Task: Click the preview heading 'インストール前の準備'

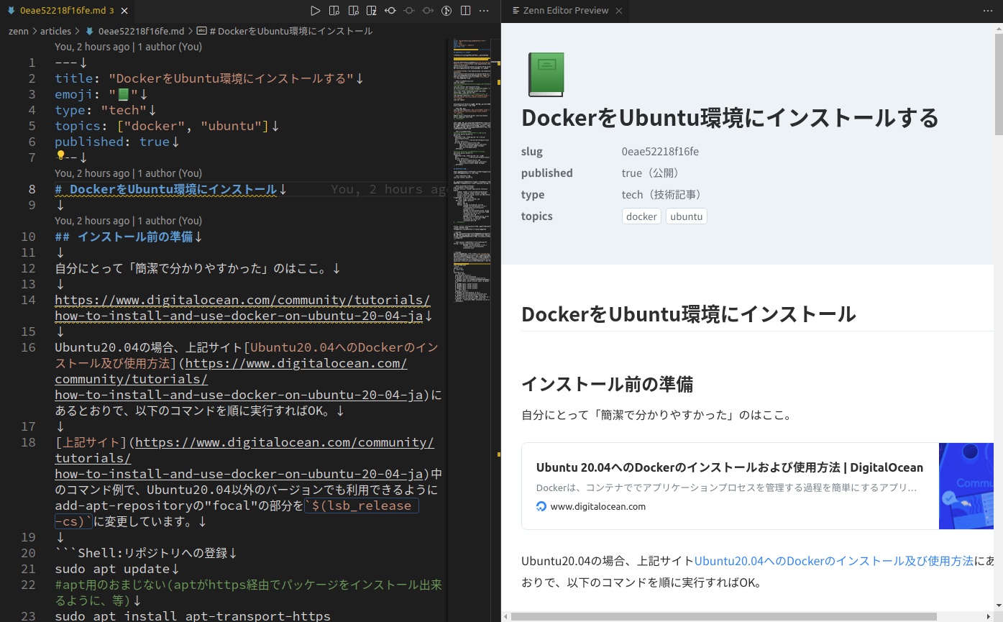Action: click(x=607, y=384)
